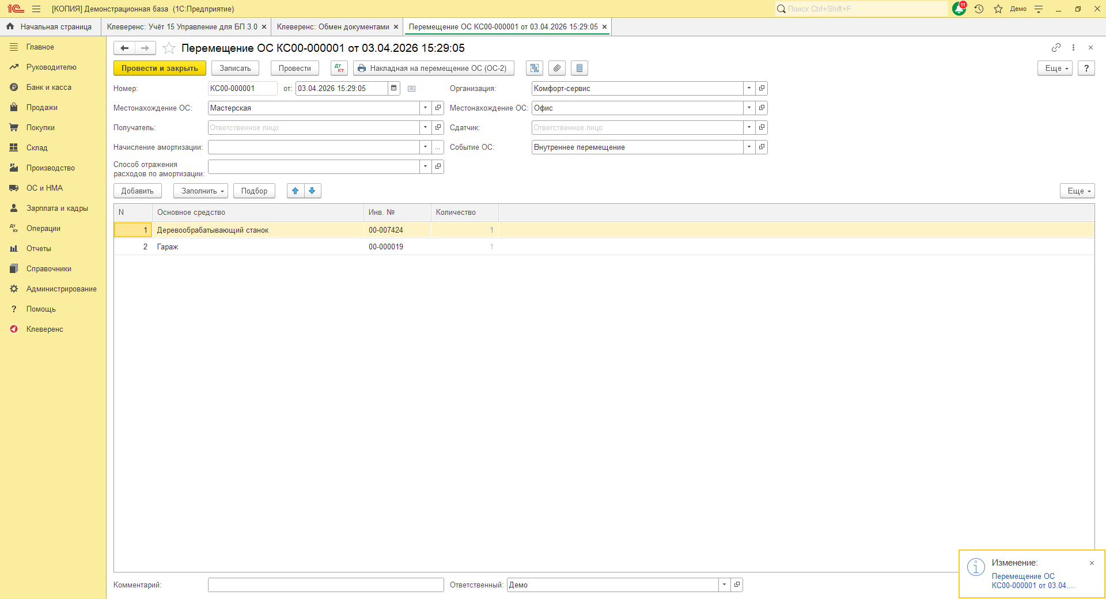This screenshot has width=1106, height=599.
Task: Open the calendar date picker
Action: (394, 88)
